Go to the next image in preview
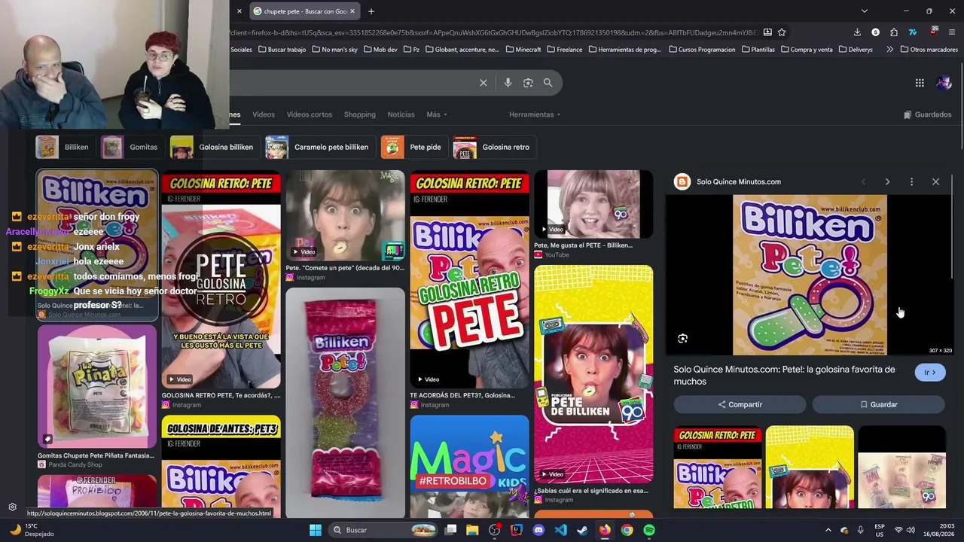Screen dimensions: 964x542 coord(887,181)
